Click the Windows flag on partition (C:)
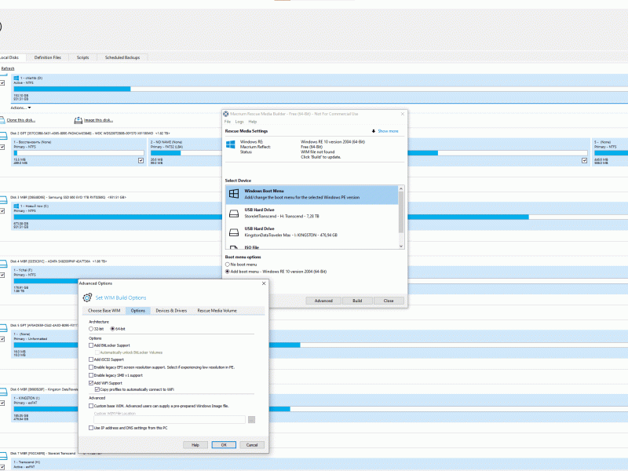 (16, 206)
